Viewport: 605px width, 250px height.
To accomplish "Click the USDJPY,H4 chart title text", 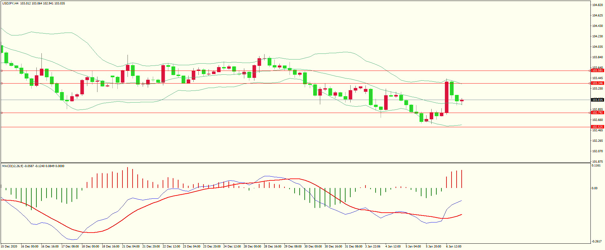I will 10,3.
